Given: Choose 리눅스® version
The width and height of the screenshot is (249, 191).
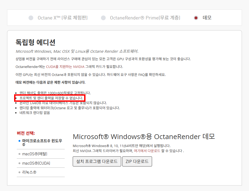Looking at the screenshot, I should [x=41, y=172].
